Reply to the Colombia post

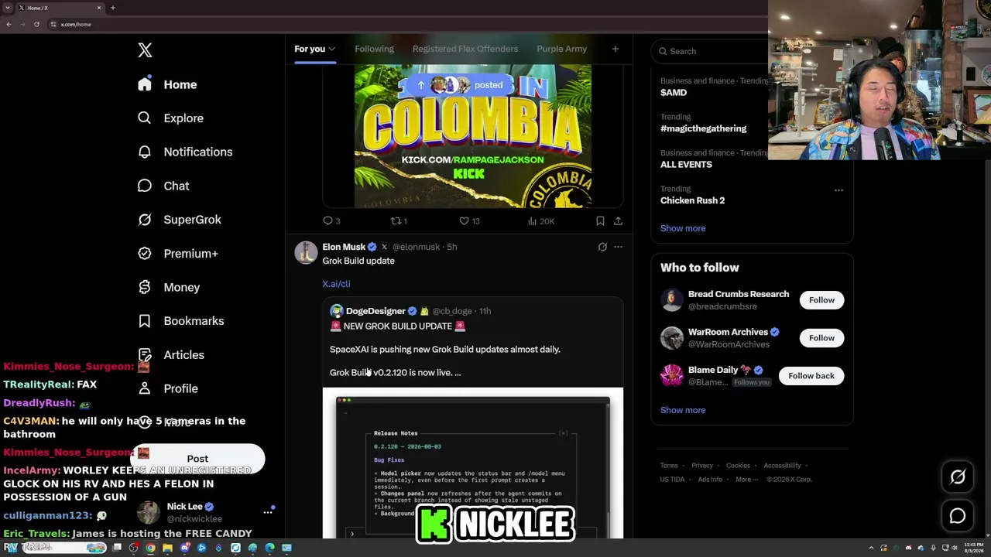[x=331, y=221]
